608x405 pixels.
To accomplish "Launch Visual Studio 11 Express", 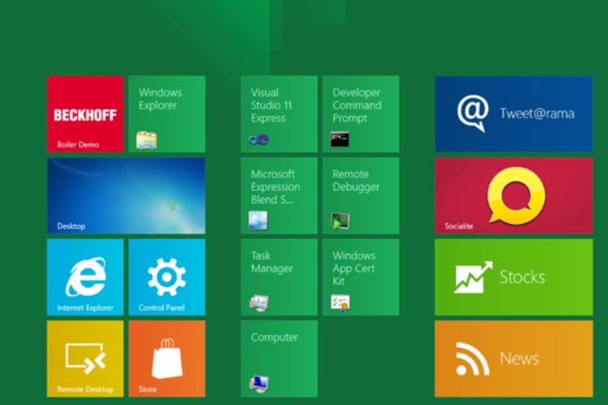I will coord(279,114).
